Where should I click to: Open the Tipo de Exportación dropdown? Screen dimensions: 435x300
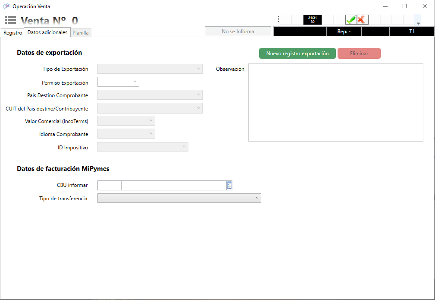pos(150,69)
